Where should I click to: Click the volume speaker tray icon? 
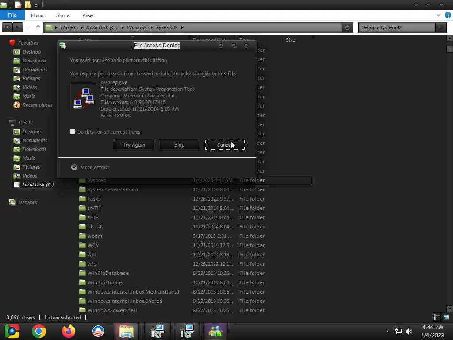tap(409, 331)
